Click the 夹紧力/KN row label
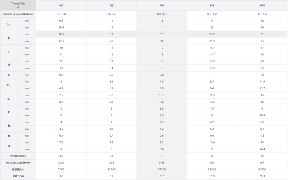 18,176
